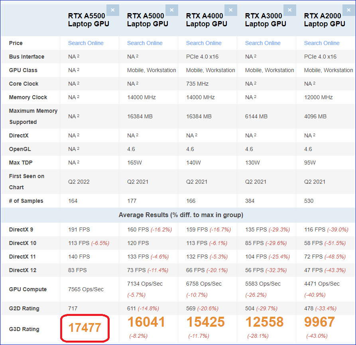This screenshot has height=345, width=356.
Task: Click the RTX A4000 Laptop GPU heading
Action: [x=207, y=20]
